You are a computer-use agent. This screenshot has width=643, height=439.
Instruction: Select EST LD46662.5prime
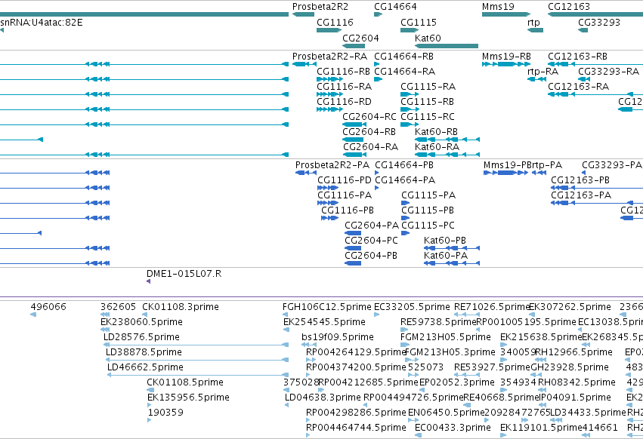point(145,367)
